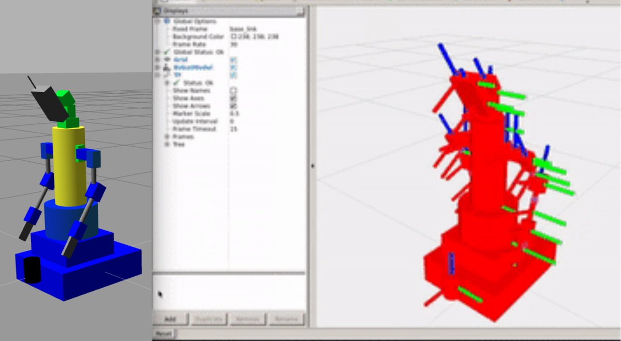Enable the Show Names checkbox

pos(233,90)
